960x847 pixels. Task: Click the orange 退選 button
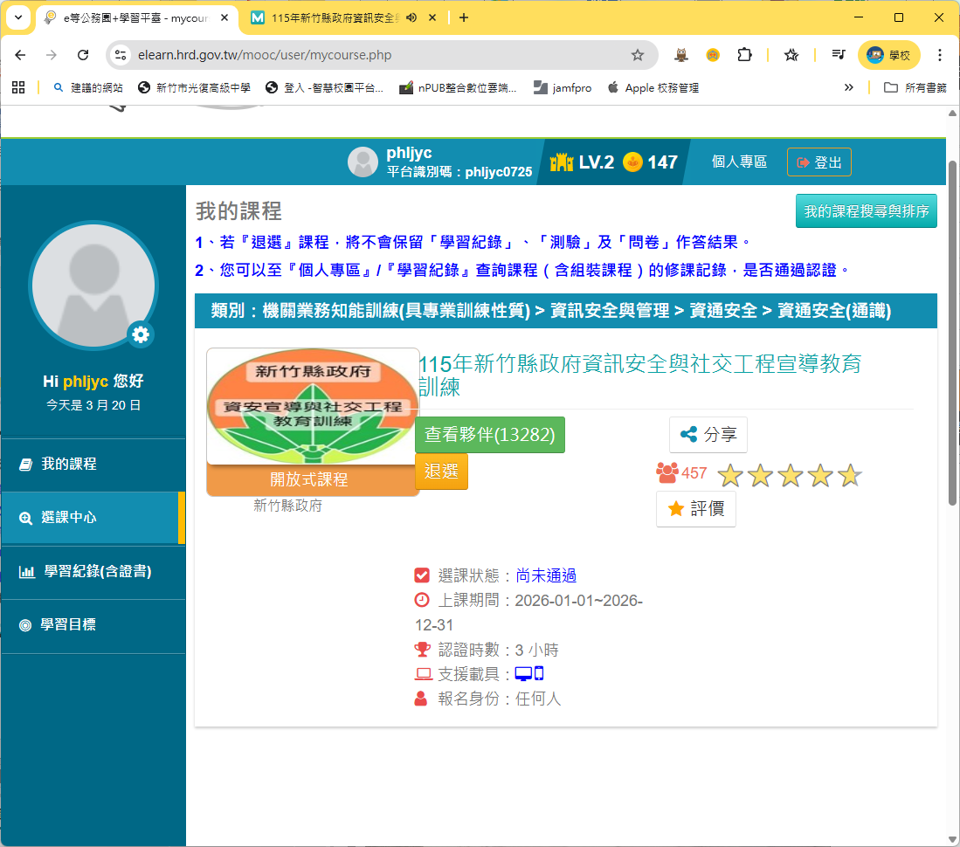pos(441,472)
